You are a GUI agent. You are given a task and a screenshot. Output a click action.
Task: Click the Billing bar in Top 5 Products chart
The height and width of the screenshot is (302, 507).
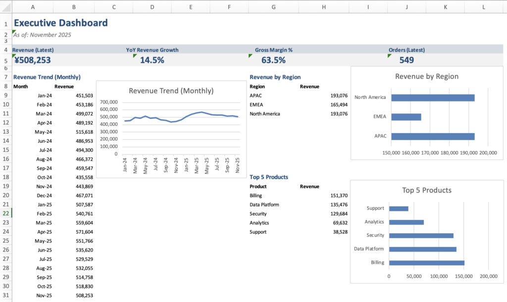426,262
